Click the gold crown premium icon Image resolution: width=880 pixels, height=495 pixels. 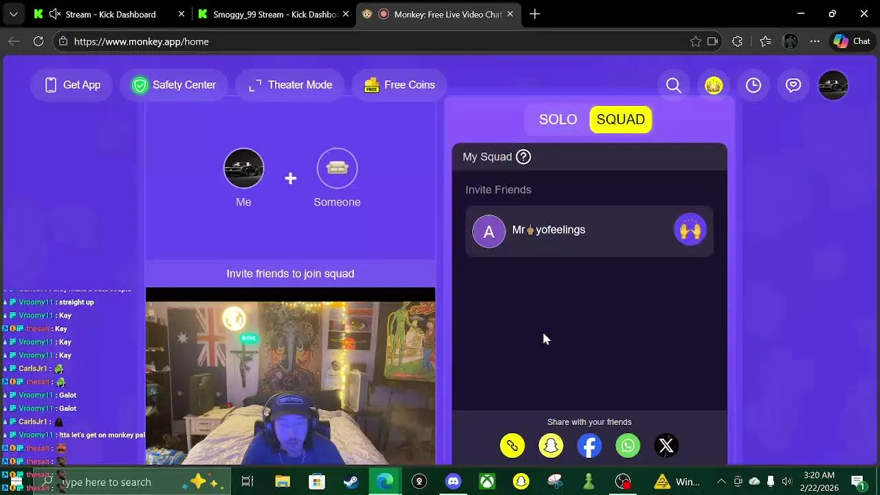[x=714, y=85]
